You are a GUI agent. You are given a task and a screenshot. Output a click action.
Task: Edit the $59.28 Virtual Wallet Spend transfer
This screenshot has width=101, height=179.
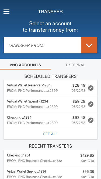click(91, 104)
